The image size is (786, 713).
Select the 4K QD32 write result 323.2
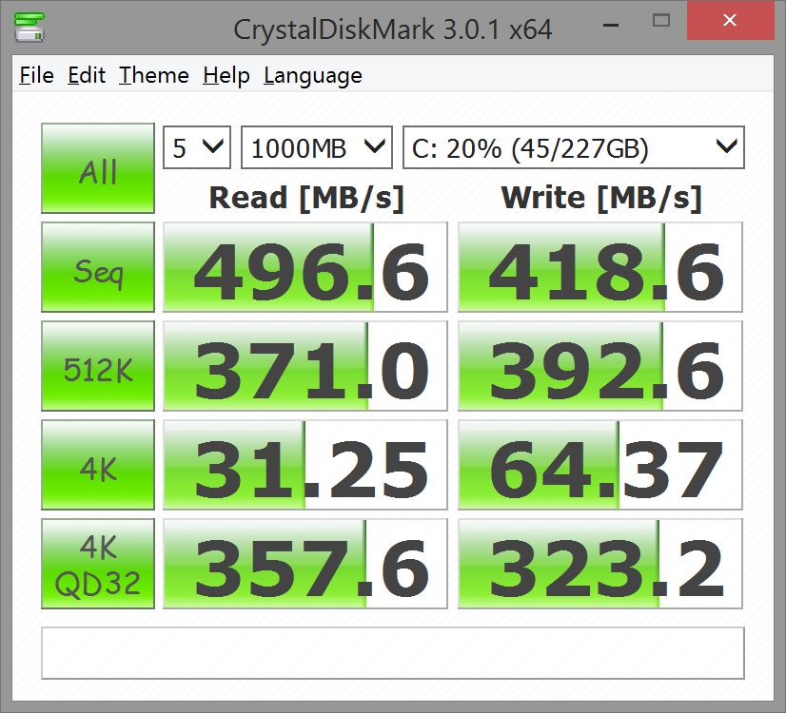pyautogui.click(x=600, y=564)
